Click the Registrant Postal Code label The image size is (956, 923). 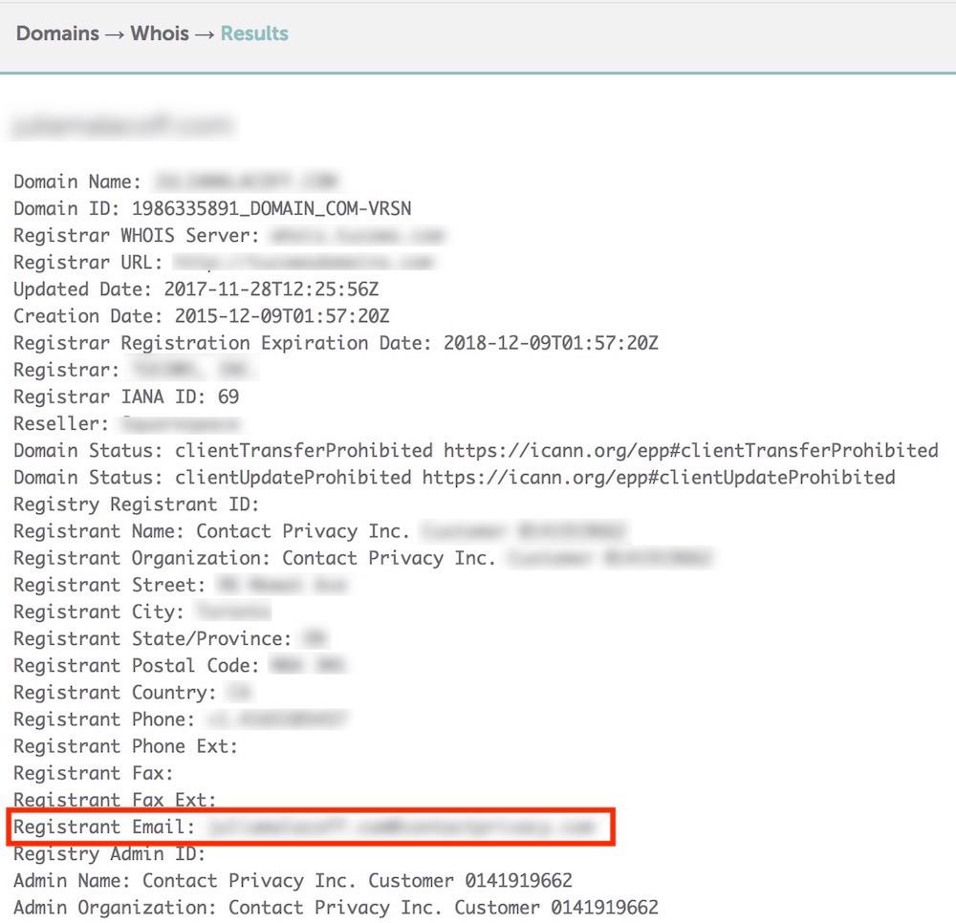coord(137,665)
